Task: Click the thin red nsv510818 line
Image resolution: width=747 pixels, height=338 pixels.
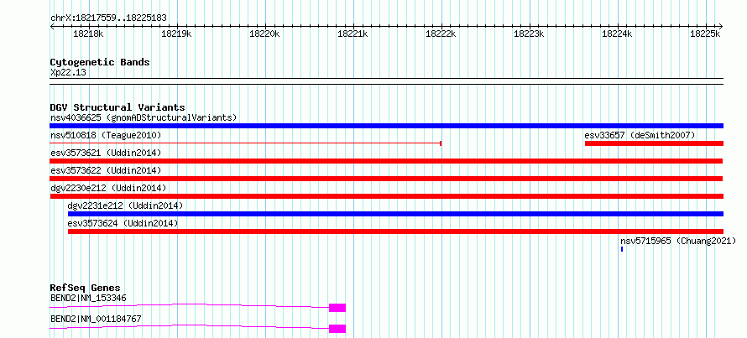Action: (246, 143)
